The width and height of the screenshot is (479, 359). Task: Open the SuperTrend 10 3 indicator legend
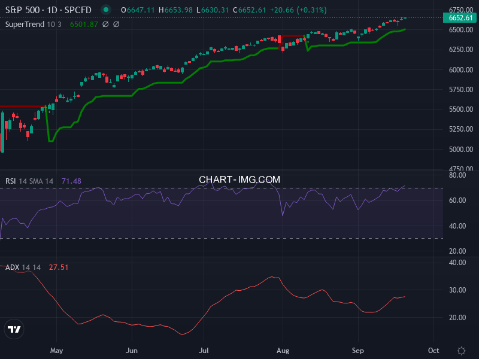[34, 25]
